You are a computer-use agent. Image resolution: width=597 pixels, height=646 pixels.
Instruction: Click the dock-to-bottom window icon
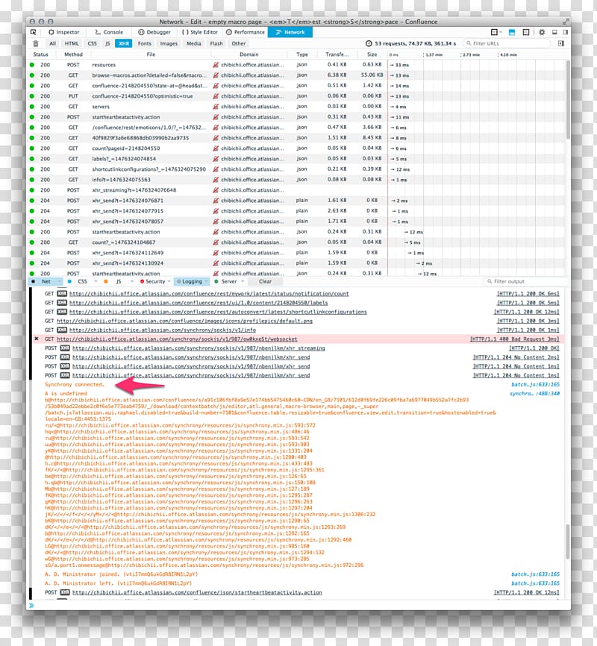pos(554,32)
